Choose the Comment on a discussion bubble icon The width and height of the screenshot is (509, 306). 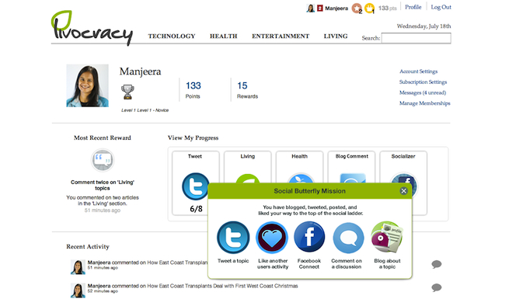(348, 238)
